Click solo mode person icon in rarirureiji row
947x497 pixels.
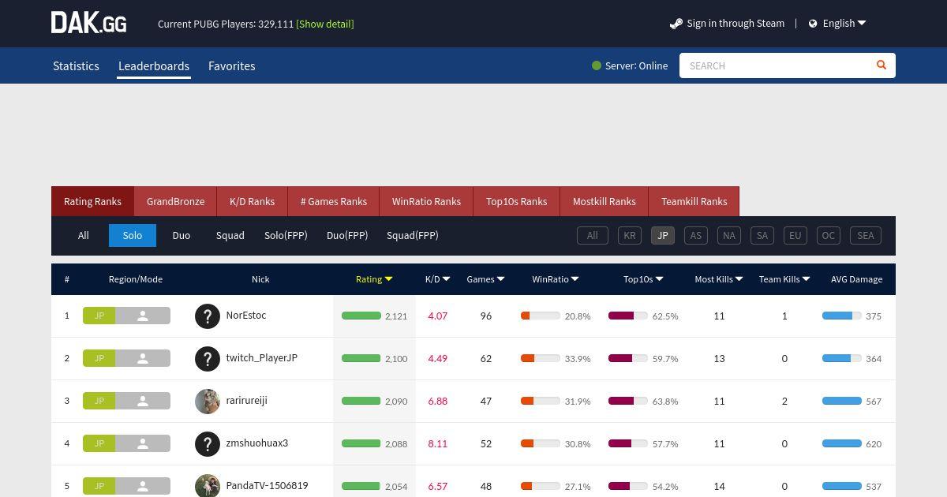pyautogui.click(x=143, y=401)
